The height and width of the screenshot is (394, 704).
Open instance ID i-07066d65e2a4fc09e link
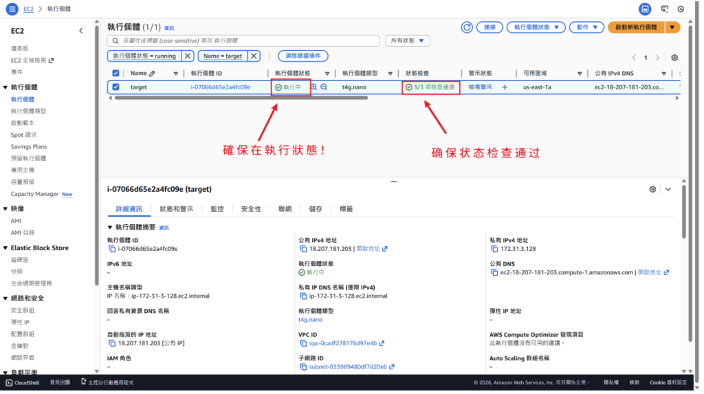[222, 87]
